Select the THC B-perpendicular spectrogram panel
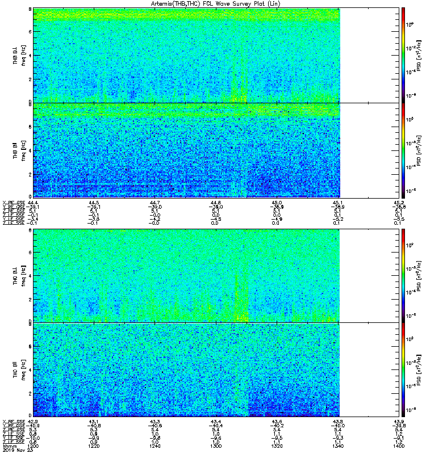The image size is (426, 454). (216, 276)
